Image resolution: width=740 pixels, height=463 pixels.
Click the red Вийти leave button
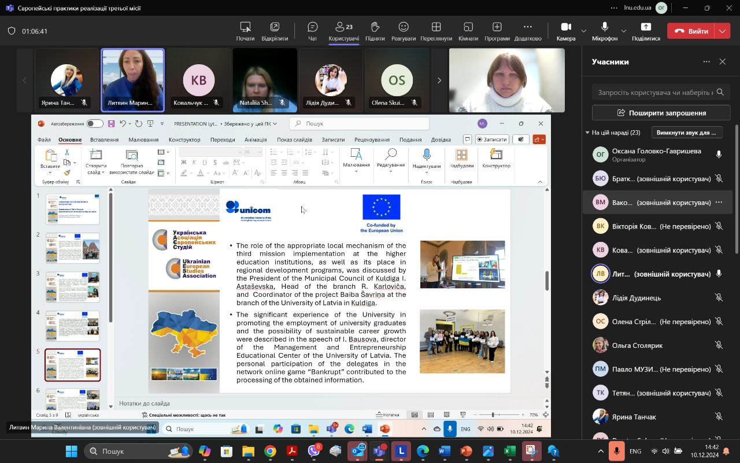click(x=691, y=31)
